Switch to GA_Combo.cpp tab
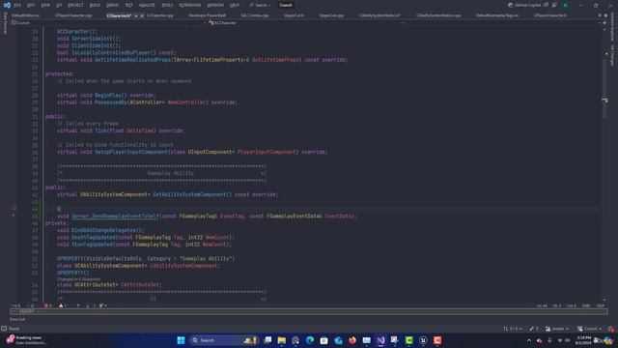 (255, 15)
